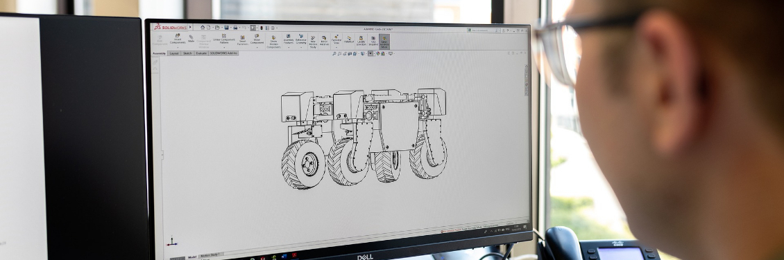This screenshot has width=784, height=260.
Task: Click the Home icon in top toolbar
Action: (203, 28)
